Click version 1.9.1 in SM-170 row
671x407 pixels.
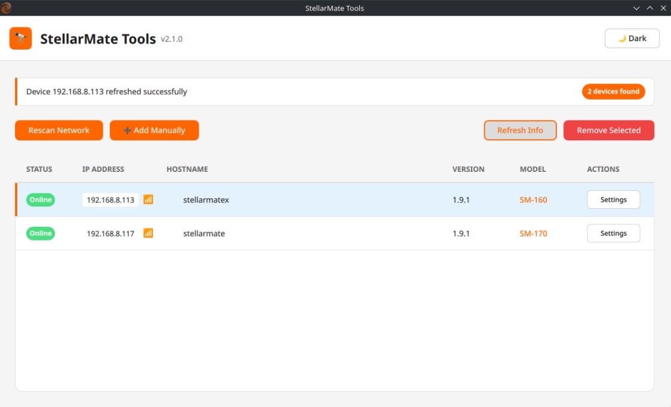click(461, 233)
